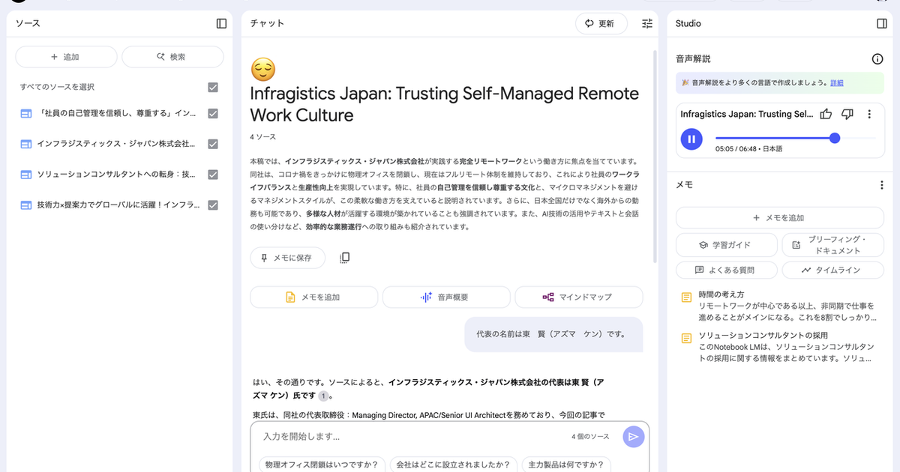Select the suggestion 物理オフィス閉鎖はいつですか？
The height and width of the screenshot is (472, 900).
point(322,464)
